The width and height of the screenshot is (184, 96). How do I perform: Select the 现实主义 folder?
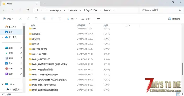click(x=35, y=39)
